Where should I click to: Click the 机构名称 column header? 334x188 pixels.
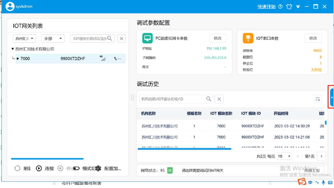148,113
